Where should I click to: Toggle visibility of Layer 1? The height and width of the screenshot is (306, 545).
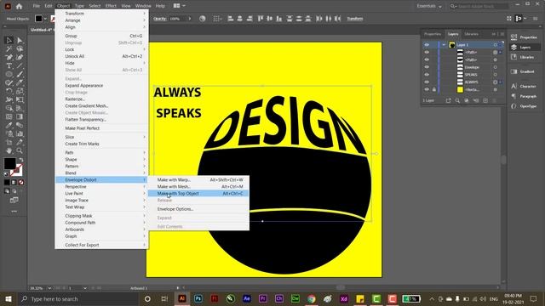[x=427, y=45]
